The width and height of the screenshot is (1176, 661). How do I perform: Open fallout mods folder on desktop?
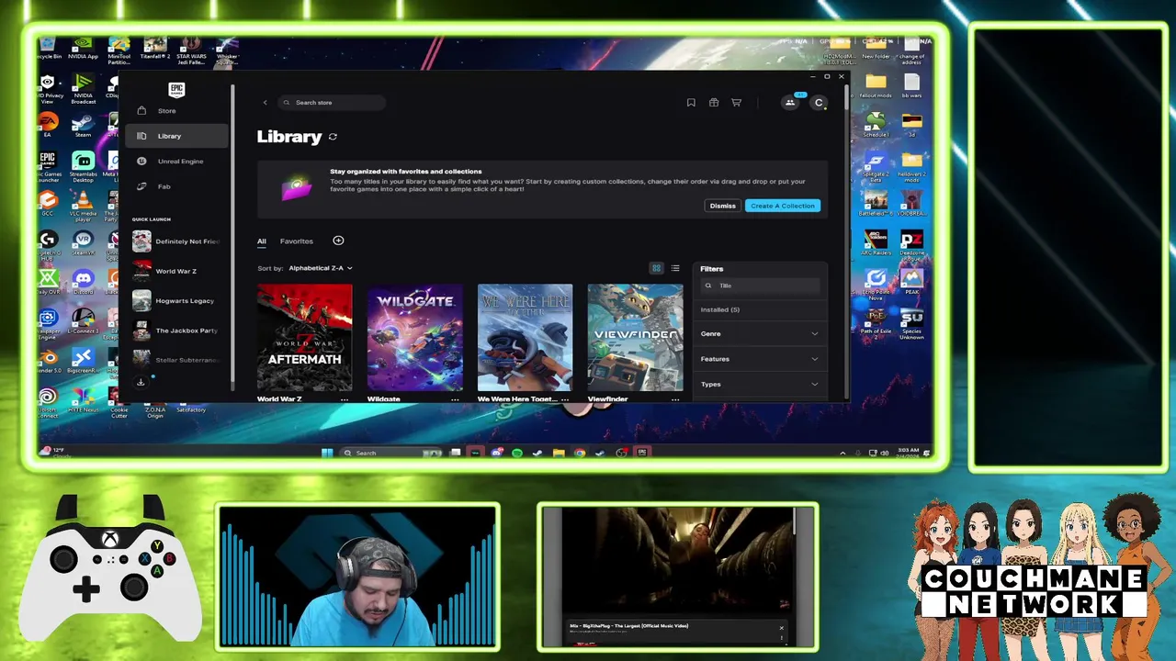pyautogui.click(x=876, y=87)
